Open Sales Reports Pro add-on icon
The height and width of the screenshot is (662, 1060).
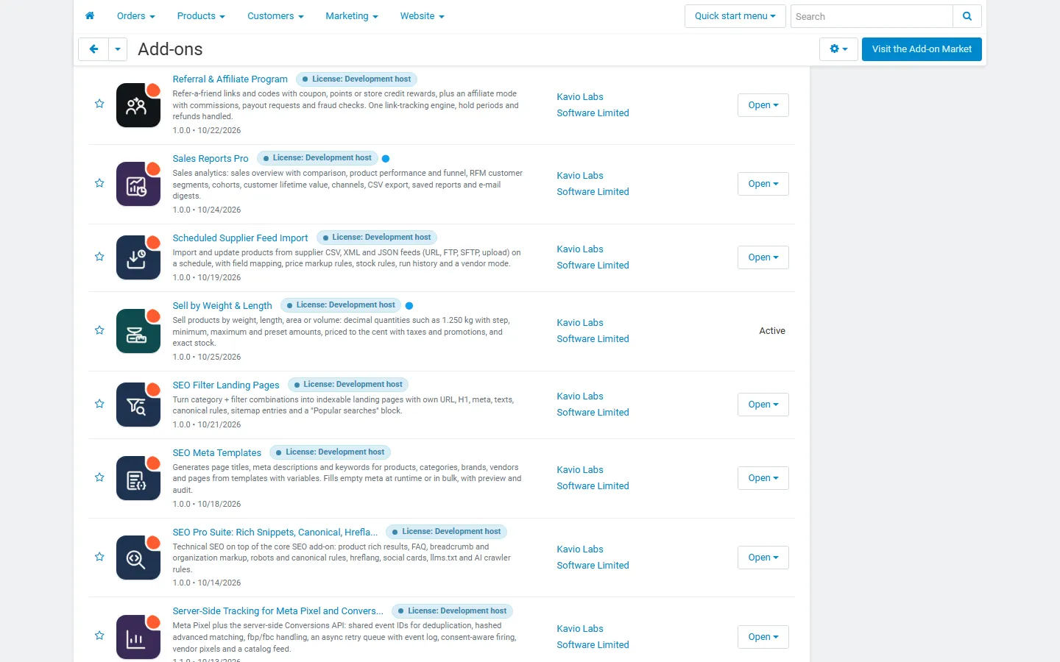[x=138, y=184]
